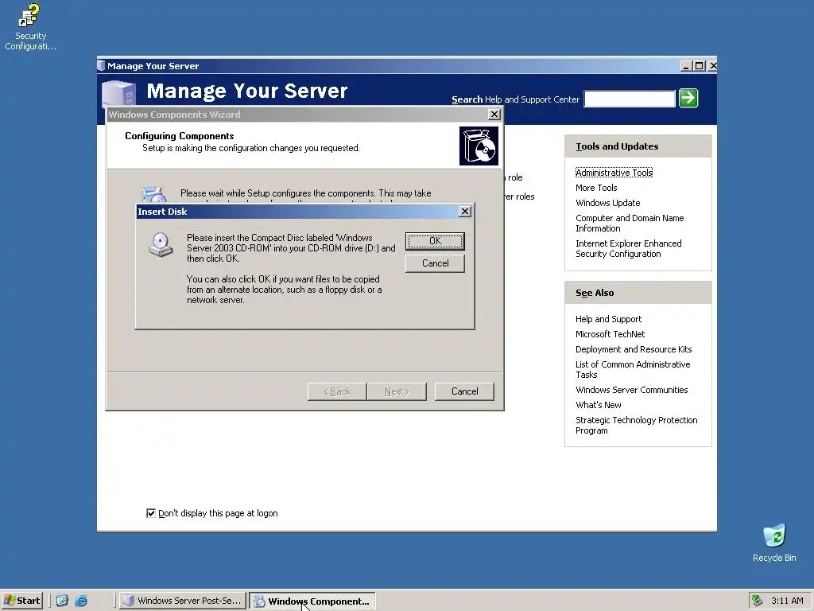Image resolution: width=814 pixels, height=611 pixels.
Task: Open the Microsoft TechNet link
Action: coord(610,334)
